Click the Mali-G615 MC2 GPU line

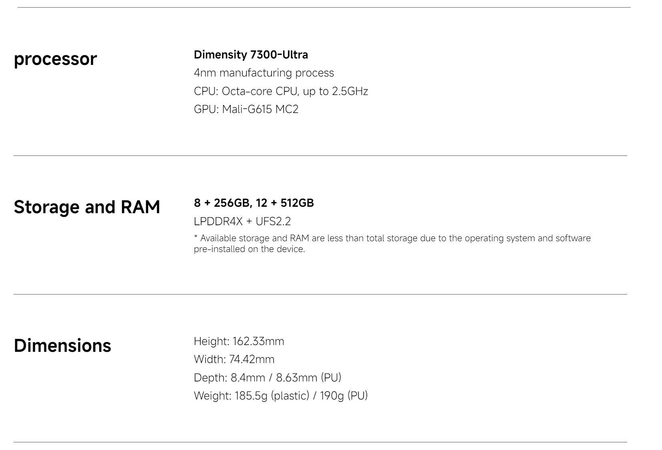tap(246, 109)
